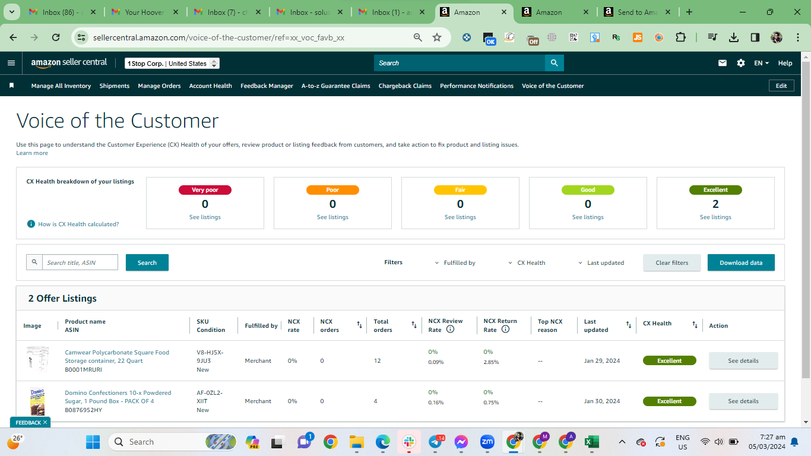Open the Zoom app from taskbar
The height and width of the screenshot is (456, 811).
(487, 442)
